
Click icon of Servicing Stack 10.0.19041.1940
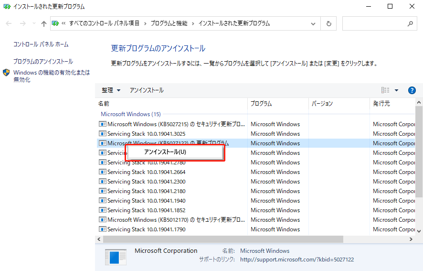pyautogui.click(x=103, y=201)
